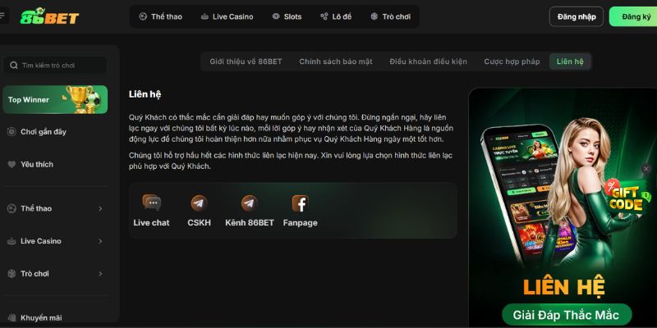The image size is (657, 328).
Task: Click the 86BET logo
Action: pyautogui.click(x=49, y=16)
